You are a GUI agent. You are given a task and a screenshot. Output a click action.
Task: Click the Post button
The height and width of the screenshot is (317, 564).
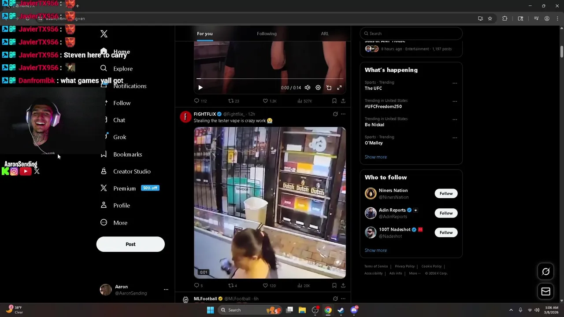(x=130, y=244)
